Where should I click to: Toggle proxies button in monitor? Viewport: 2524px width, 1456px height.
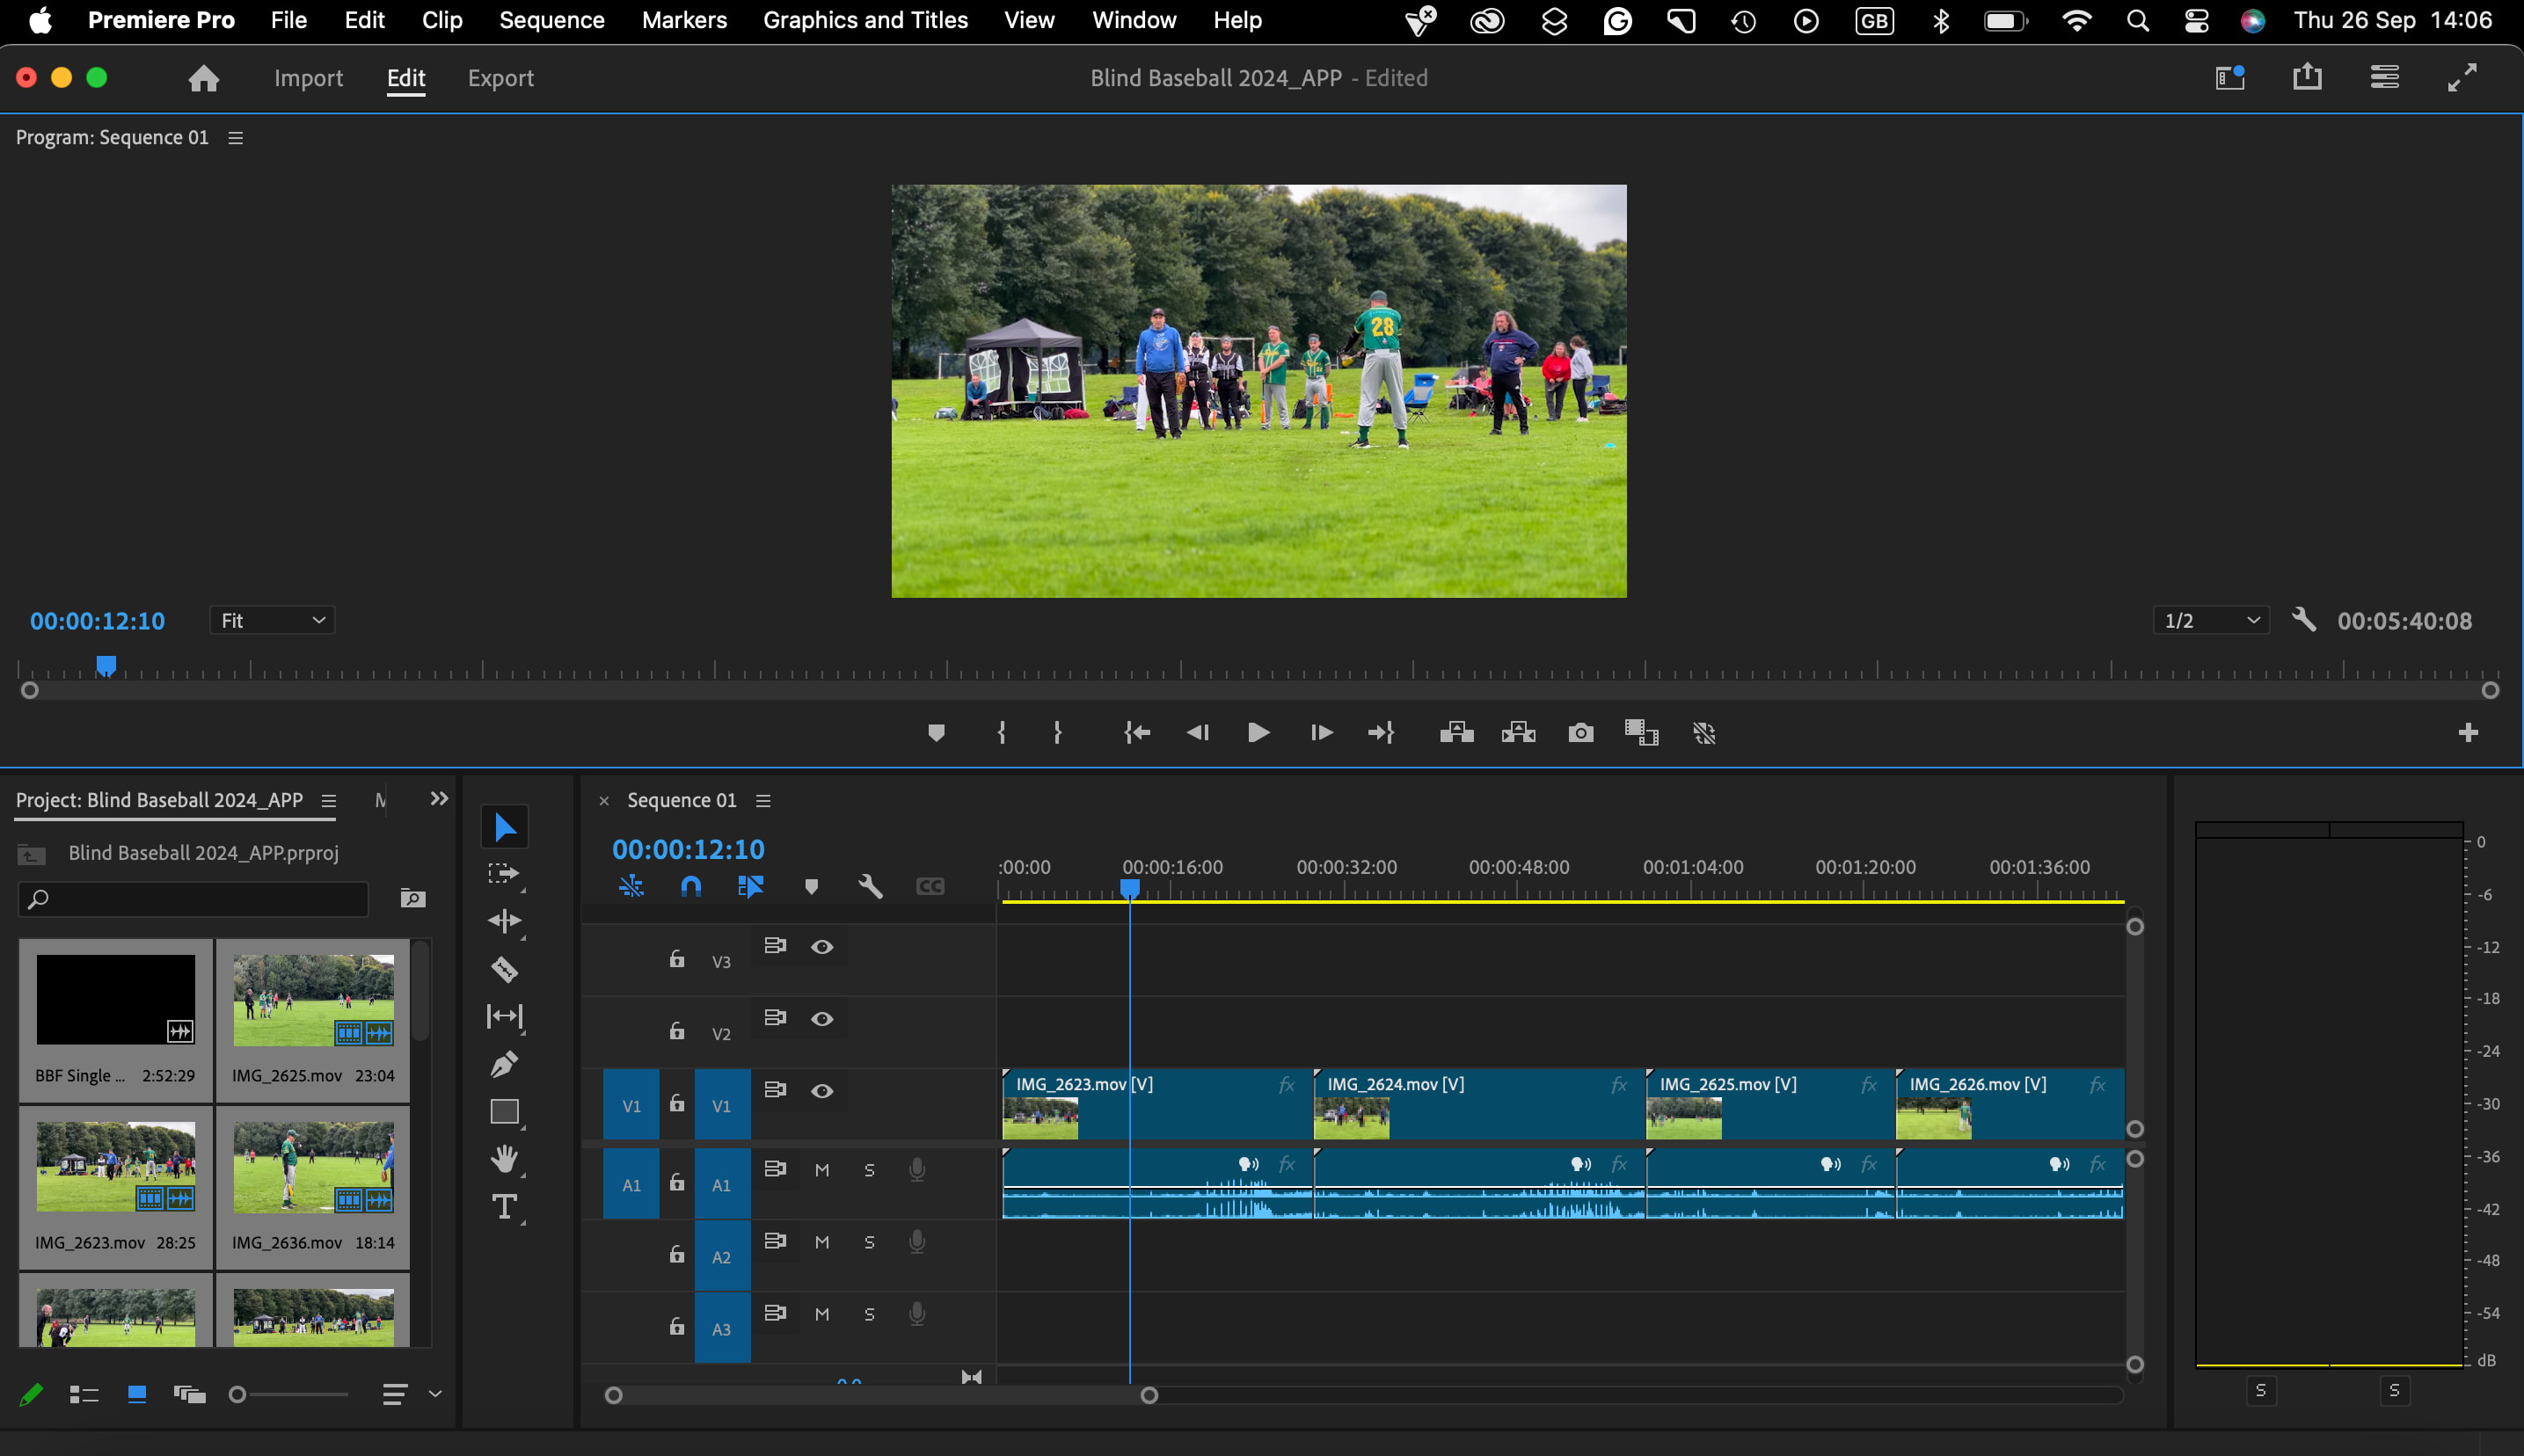1704,733
